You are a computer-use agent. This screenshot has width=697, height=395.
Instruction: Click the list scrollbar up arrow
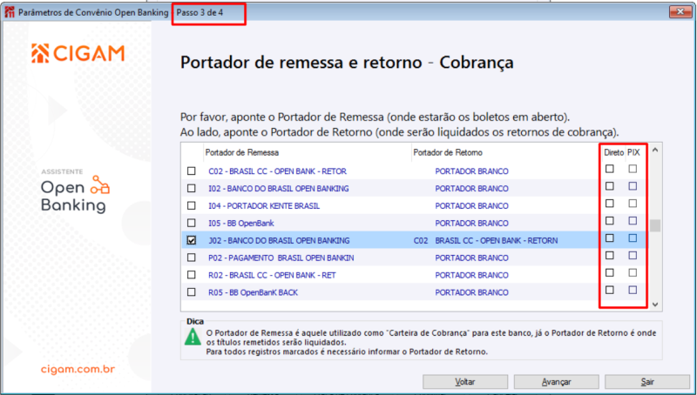(655, 151)
